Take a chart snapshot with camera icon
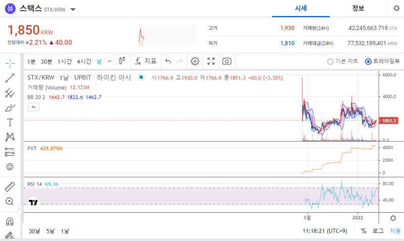This screenshot has height=241, width=404. 227,61
